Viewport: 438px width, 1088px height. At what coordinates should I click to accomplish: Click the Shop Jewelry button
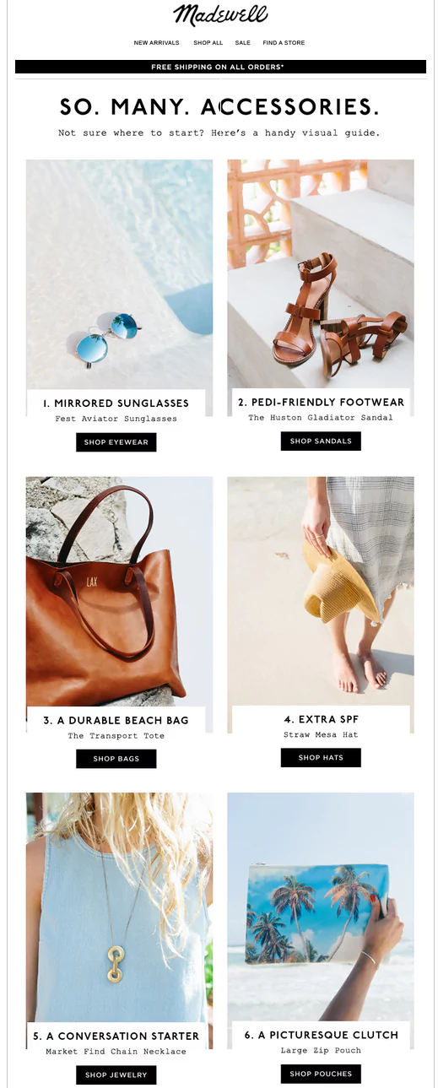[116, 1074]
